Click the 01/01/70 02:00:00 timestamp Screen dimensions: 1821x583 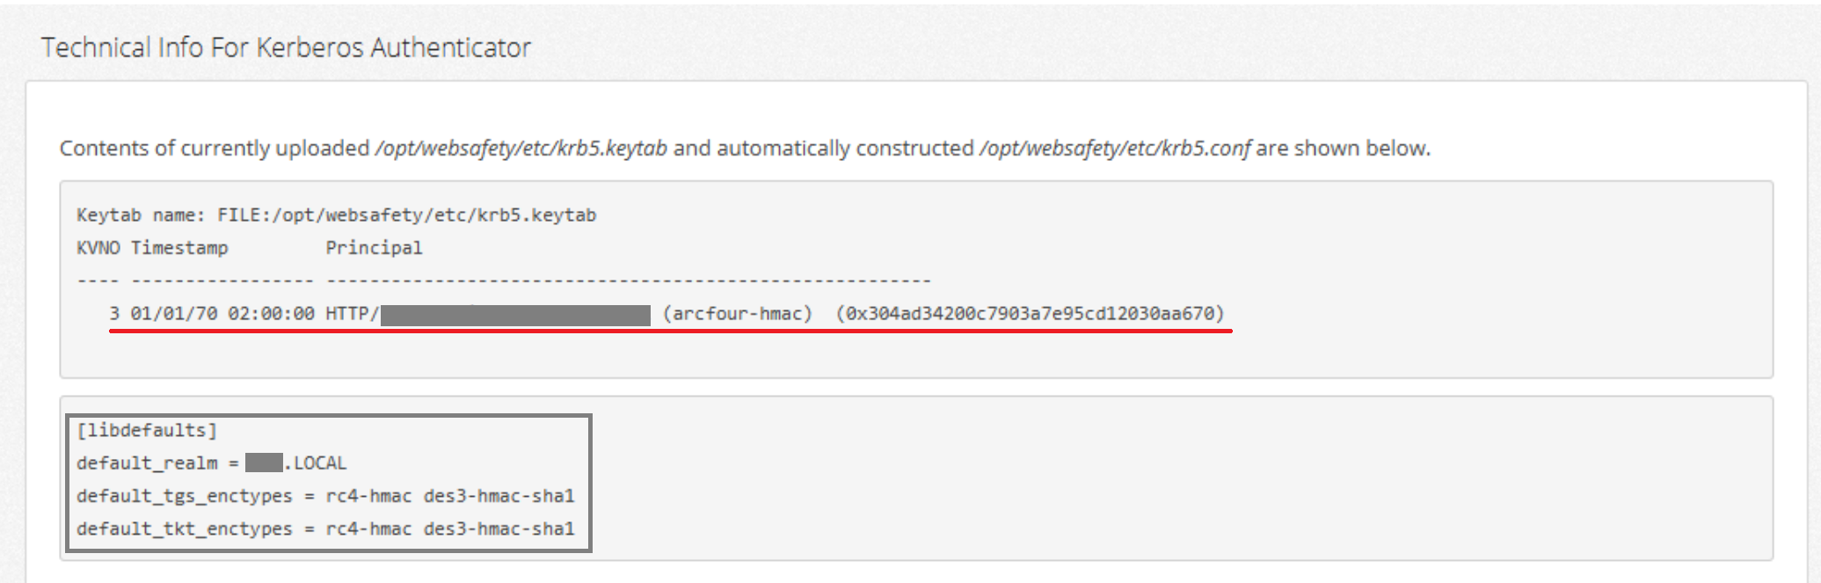click(x=222, y=314)
